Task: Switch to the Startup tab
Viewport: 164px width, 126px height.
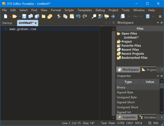Action: (x=7, y=23)
